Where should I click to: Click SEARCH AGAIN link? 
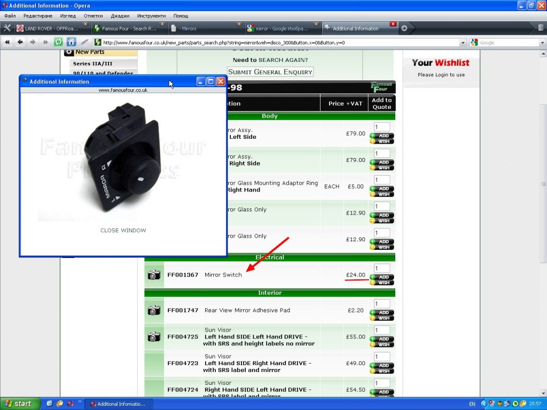(283, 60)
